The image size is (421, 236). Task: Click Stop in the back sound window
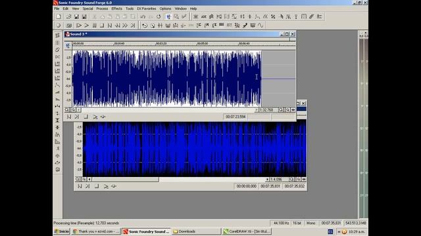[x=97, y=186]
